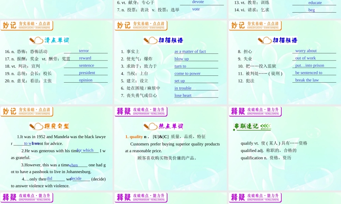
Task: Click the green arrows icon next to 串联速记
Action: (x=266, y=126)
